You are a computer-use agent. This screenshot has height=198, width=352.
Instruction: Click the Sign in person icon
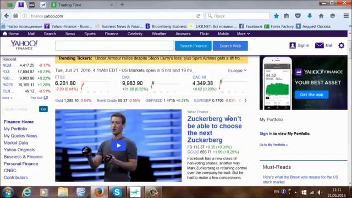coord(293,45)
